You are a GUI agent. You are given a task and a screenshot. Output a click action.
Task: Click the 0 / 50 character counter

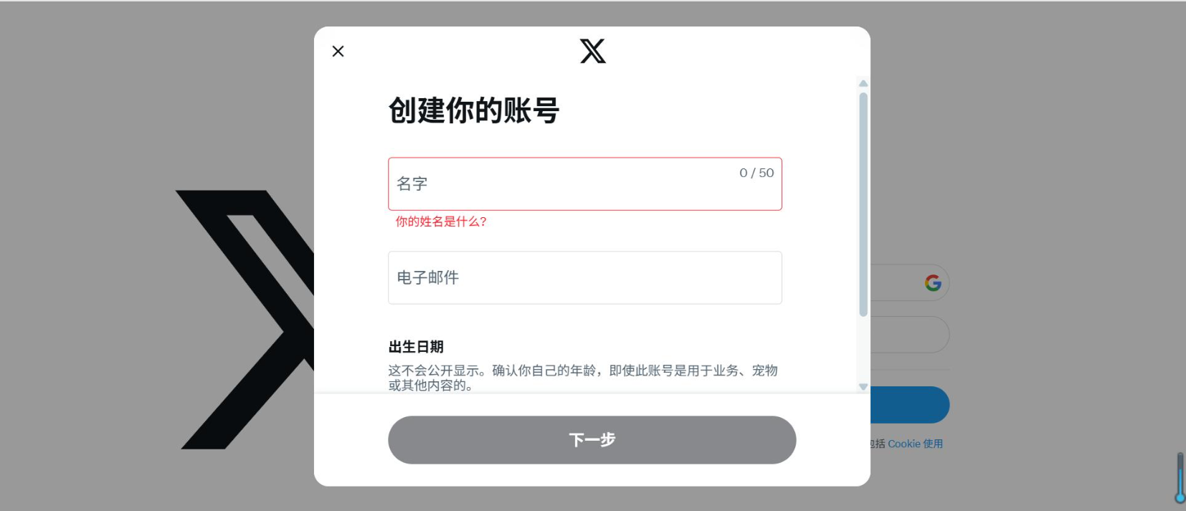756,173
